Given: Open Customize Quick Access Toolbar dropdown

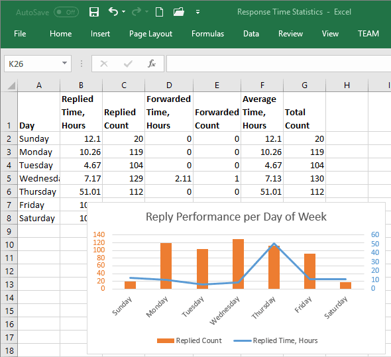Looking at the screenshot, I should coord(197,12).
